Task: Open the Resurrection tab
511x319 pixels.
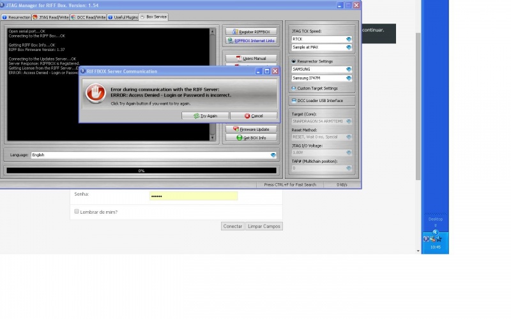Action: (16, 17)
